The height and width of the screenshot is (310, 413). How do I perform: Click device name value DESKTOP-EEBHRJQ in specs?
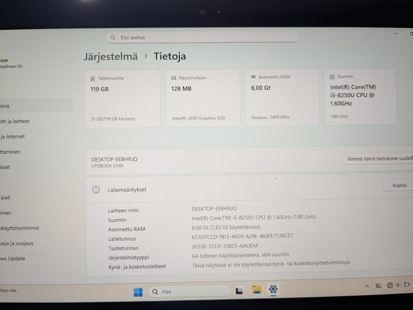point(214,209)
